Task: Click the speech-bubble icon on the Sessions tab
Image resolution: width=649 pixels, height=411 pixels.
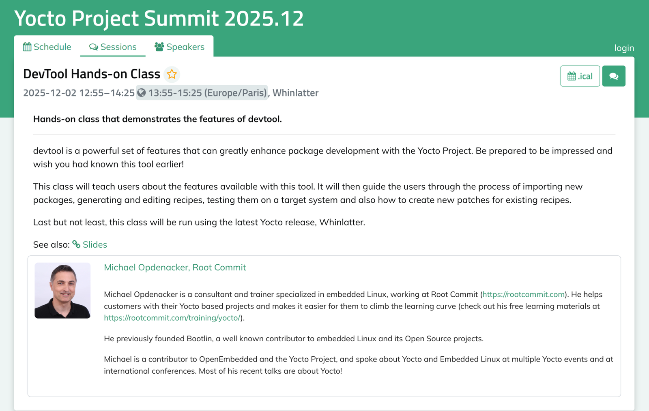Action: pos(94,47)
